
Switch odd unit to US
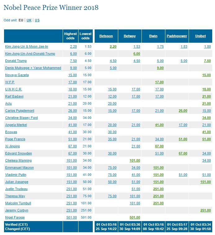coord(37,20)
